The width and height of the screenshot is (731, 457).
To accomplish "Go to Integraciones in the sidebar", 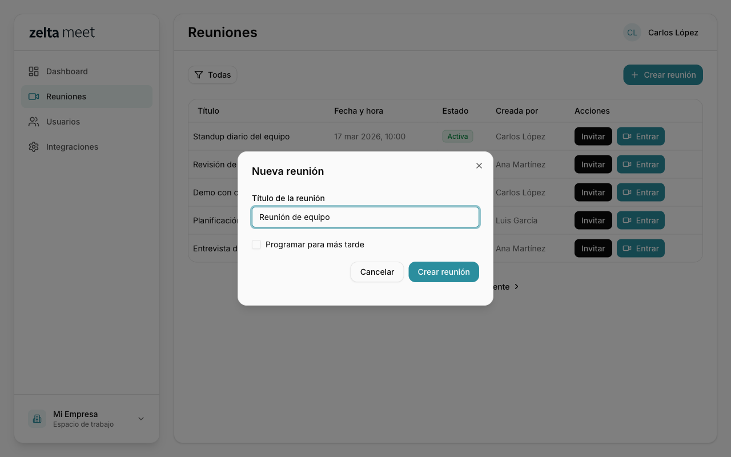I will click(72, 147).
